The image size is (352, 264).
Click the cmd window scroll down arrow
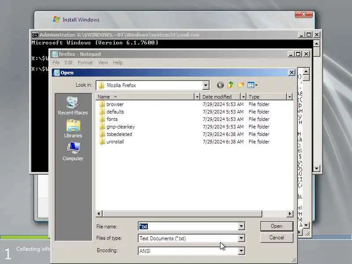click(x=316, y=168)
